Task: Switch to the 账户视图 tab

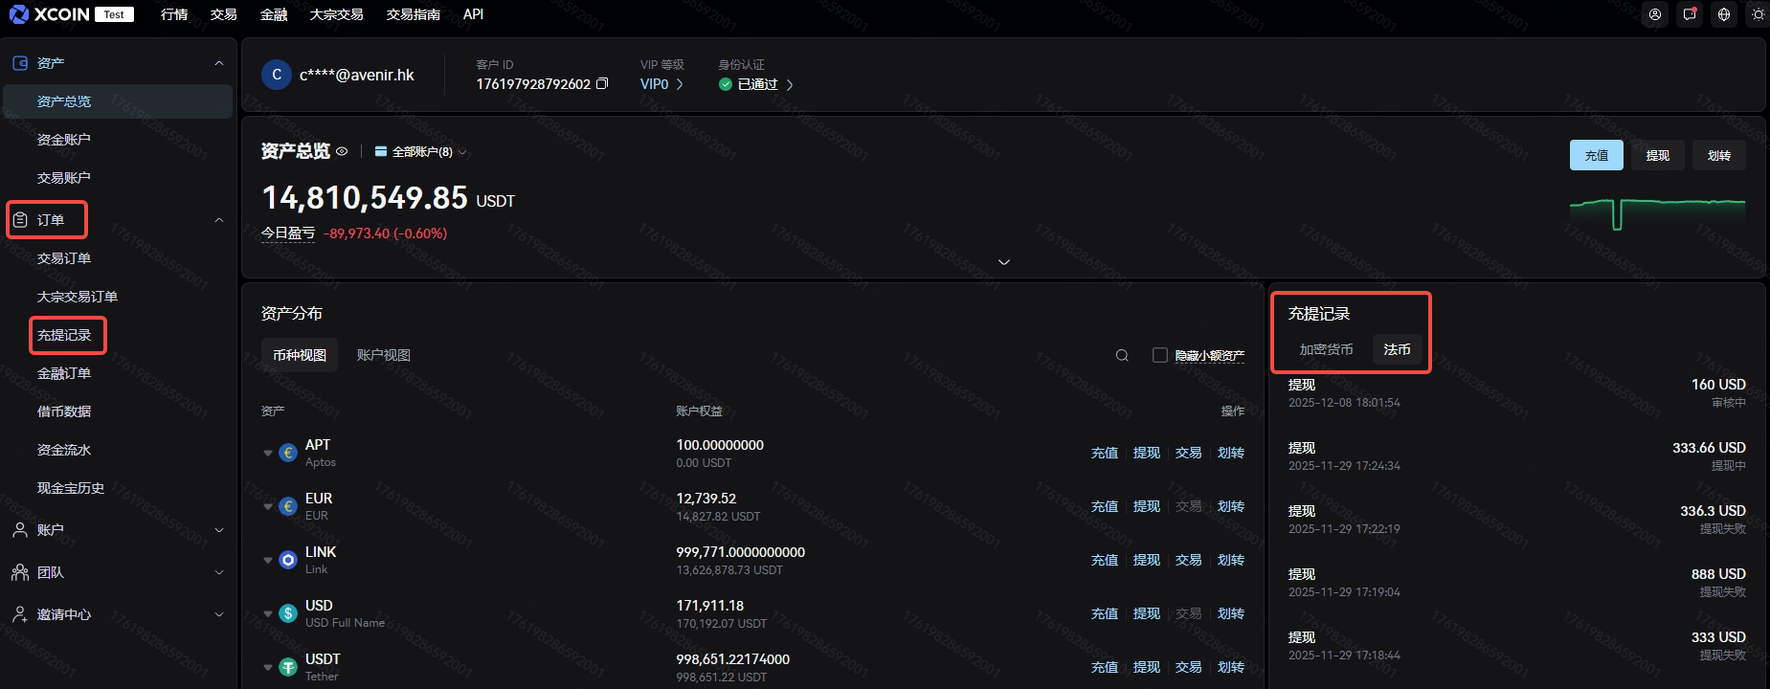Action: (383, 355)
